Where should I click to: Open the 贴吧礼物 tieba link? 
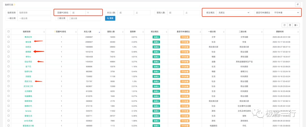click(x=28, y=71)
